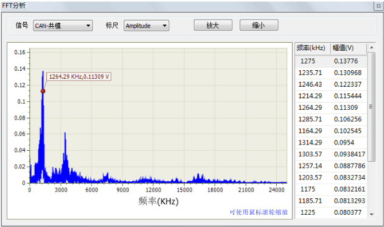Select the 1185.71 frequency row

click(331, 201)
